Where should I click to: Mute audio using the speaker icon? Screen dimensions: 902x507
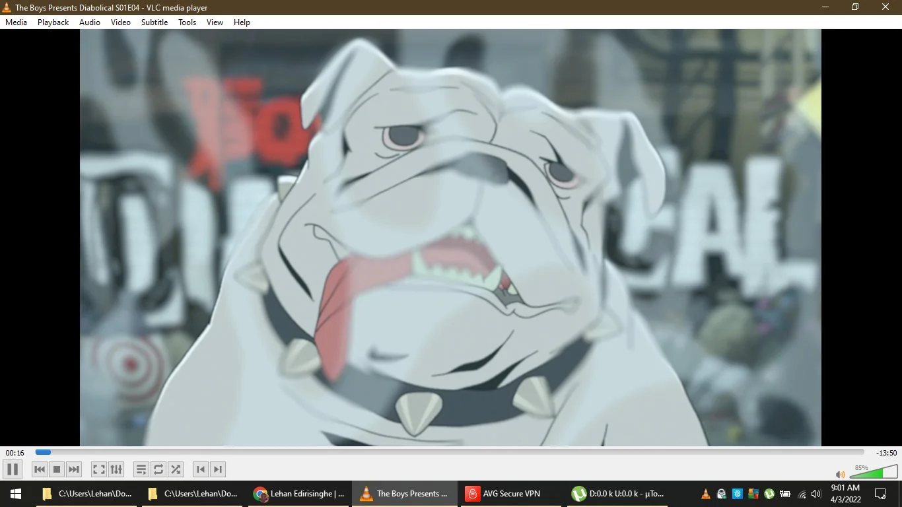[x=841, y=474]
